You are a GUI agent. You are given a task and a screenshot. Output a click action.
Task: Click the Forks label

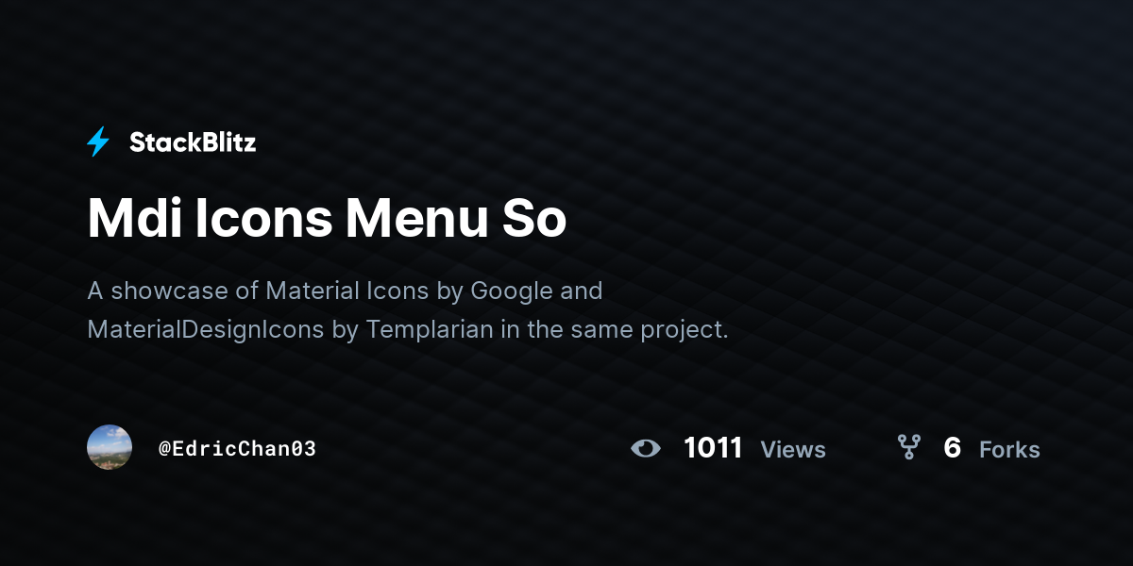point(1009,450)
